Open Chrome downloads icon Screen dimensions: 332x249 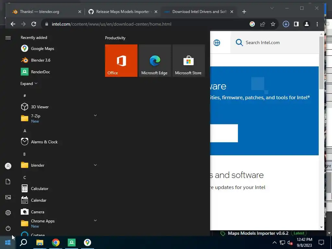click(286, 24)
